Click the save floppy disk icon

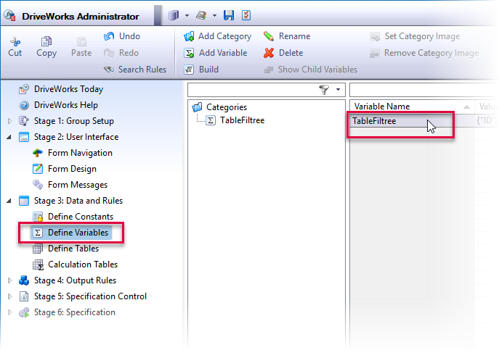tap(229, 15)
